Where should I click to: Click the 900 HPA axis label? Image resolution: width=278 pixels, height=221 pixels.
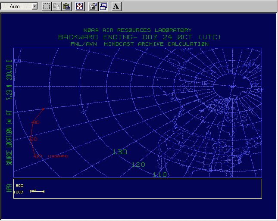[x=19, y=186]
